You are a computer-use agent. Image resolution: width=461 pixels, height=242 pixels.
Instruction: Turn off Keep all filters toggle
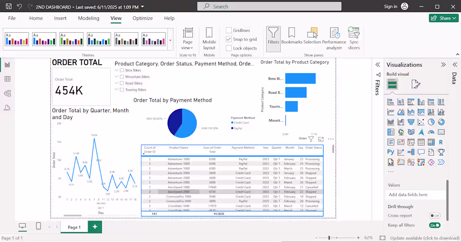435,225
